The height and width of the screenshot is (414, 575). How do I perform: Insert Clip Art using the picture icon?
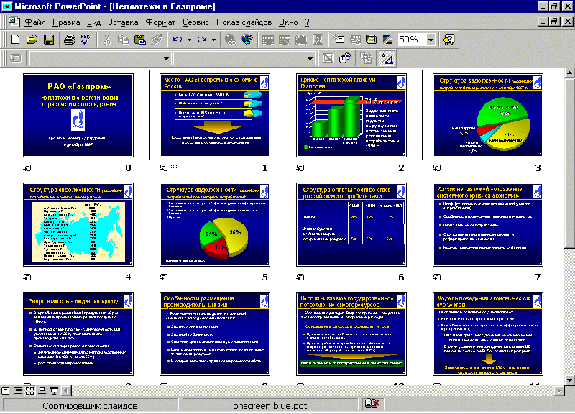coord(318,40)
